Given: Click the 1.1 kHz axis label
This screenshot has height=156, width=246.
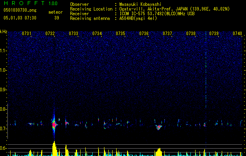Looking at the screenshot, I should (3, 51).
